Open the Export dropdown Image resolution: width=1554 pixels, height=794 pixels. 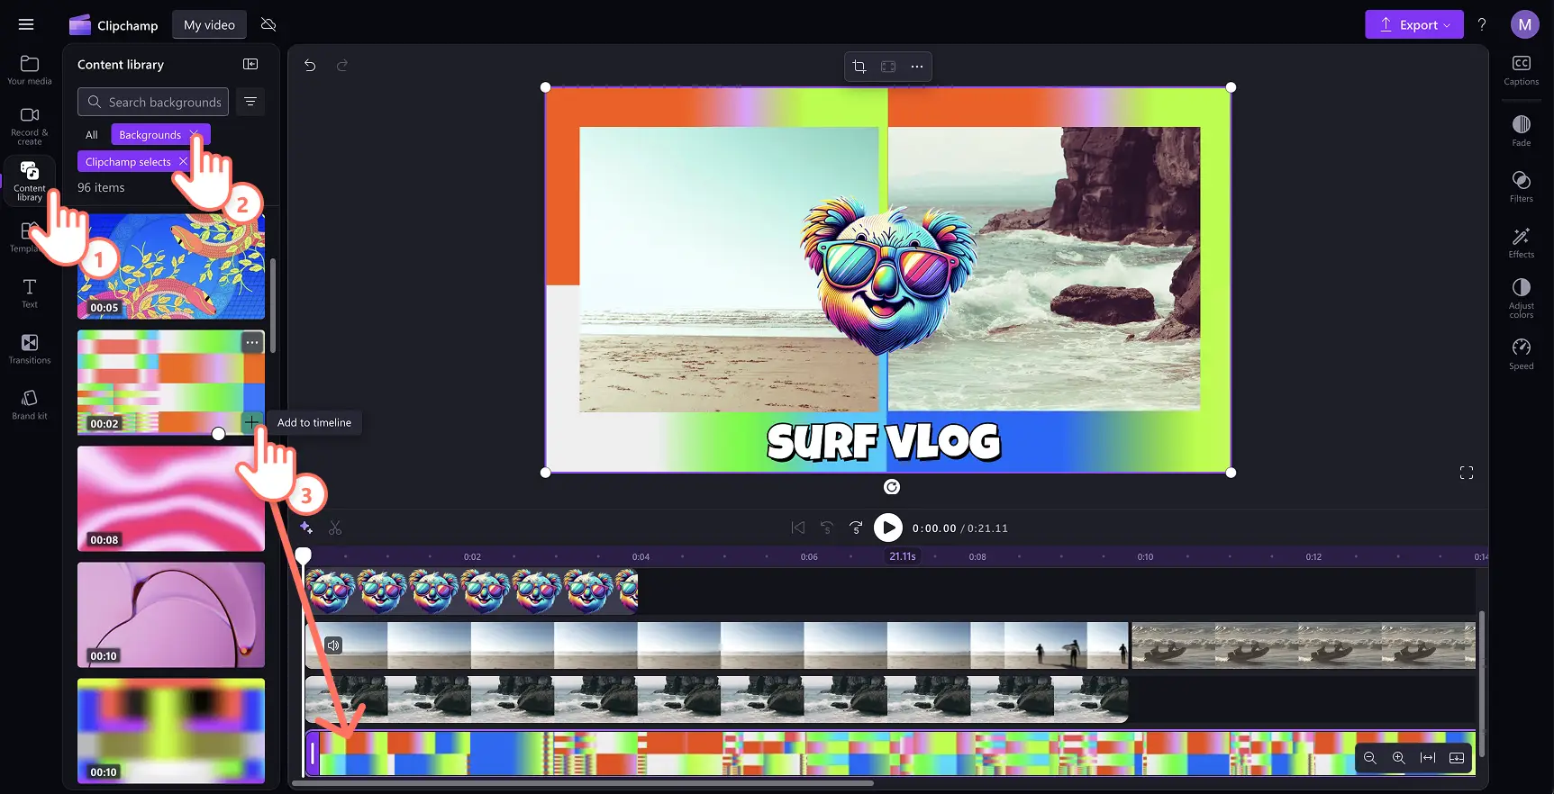[x=1414, y=25]
